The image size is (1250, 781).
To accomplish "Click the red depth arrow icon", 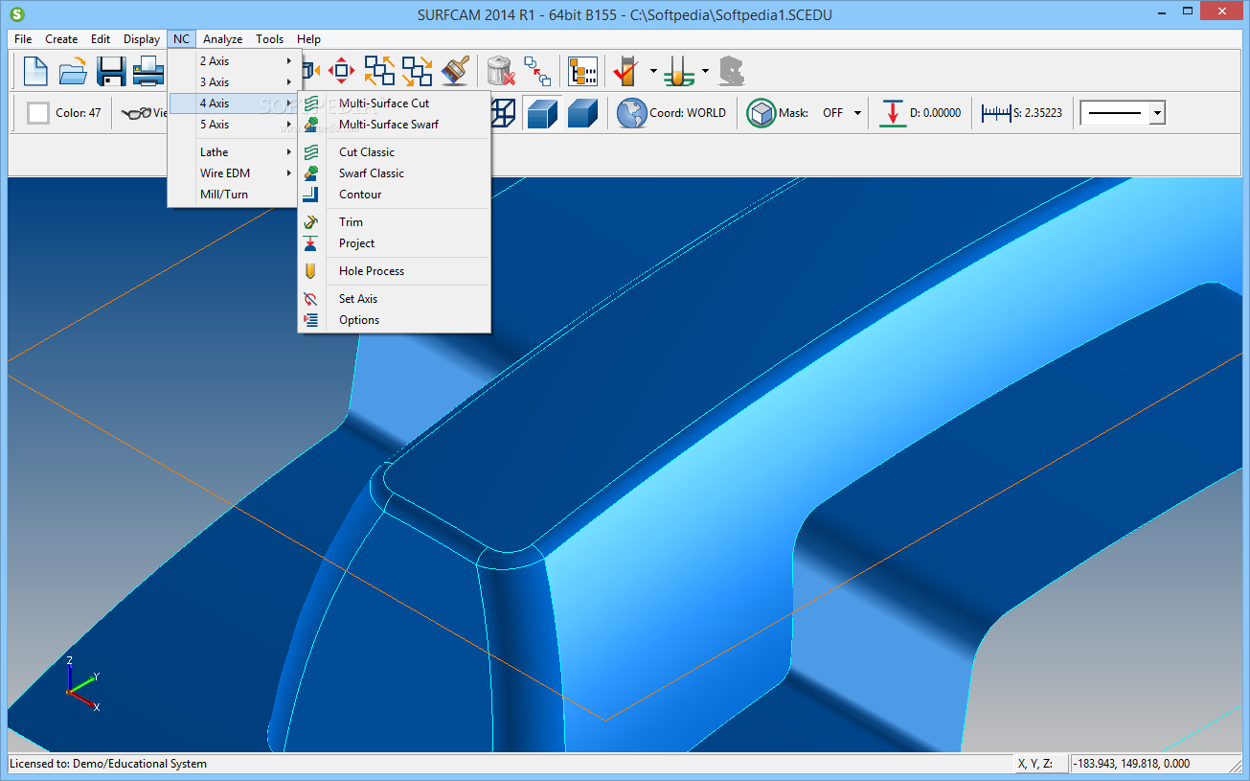I will 892,113.
